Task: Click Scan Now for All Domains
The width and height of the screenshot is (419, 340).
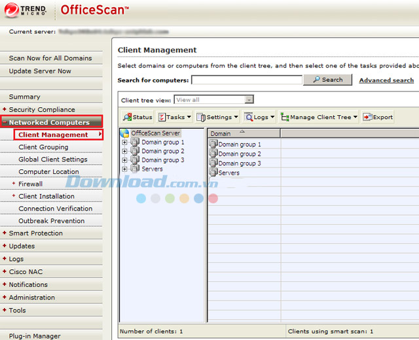Action: click(50, 58)
